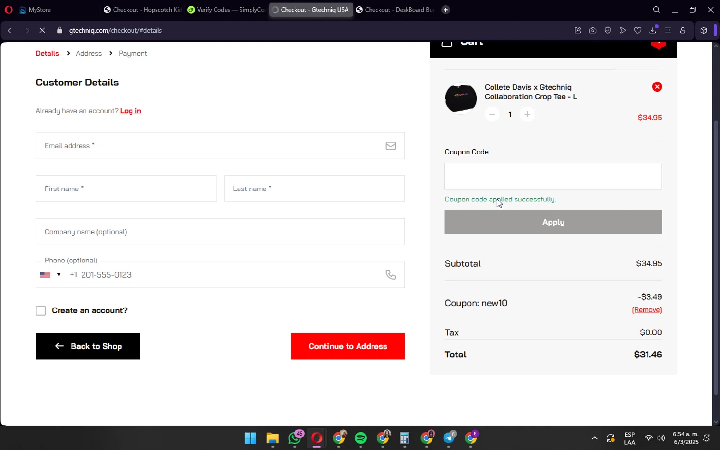Click the site security lock icon
The height and width of the screenshot is (450, 720).
click(60, 30)
